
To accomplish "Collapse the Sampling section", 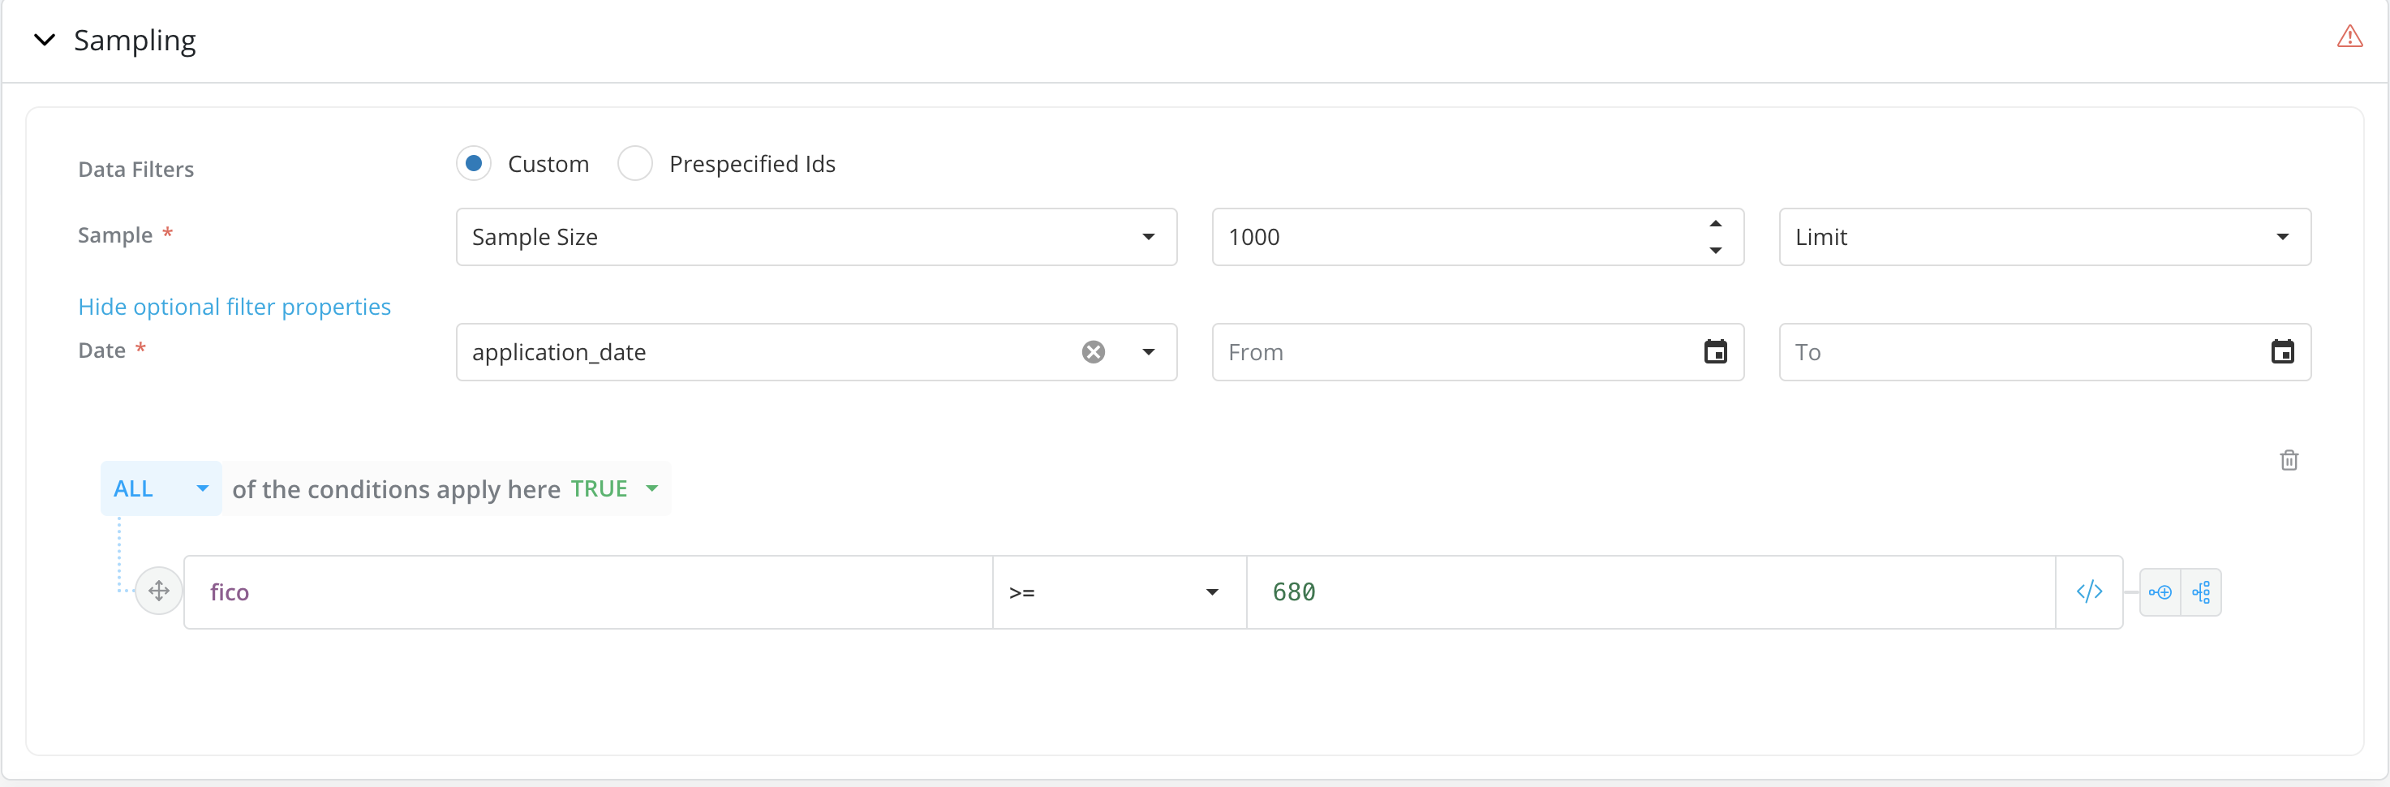I will [x=45, y=40].
